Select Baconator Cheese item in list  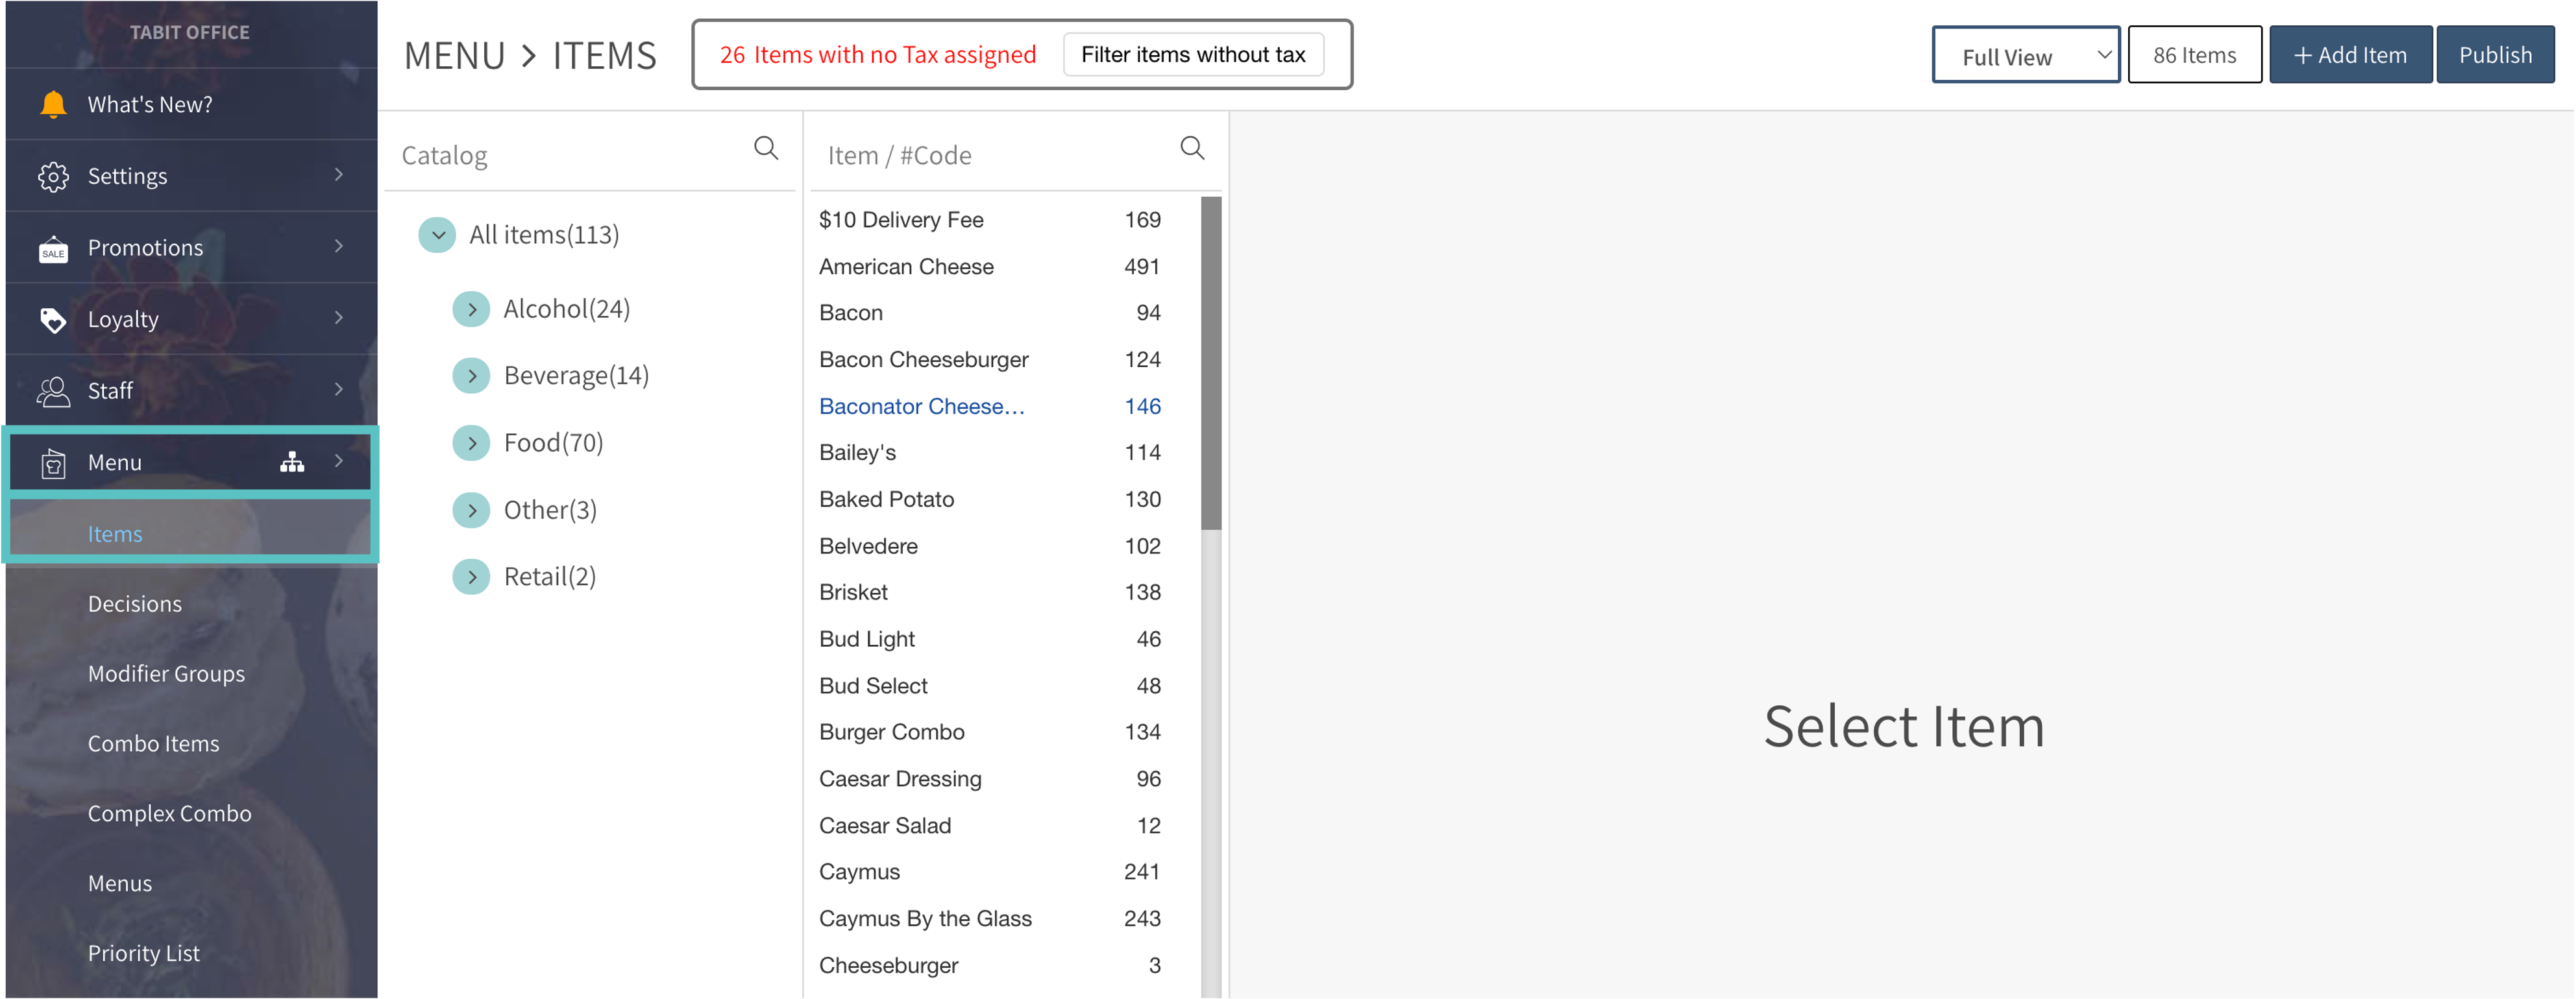[921, 407]
